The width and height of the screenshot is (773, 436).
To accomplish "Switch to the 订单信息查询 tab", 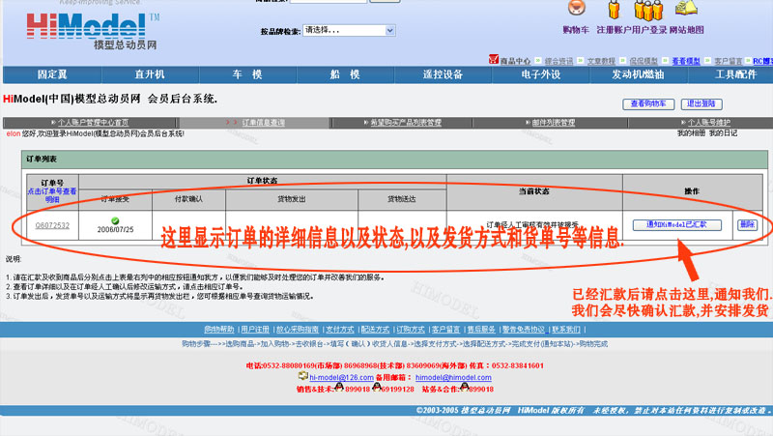I will click(x=263, y=123).
